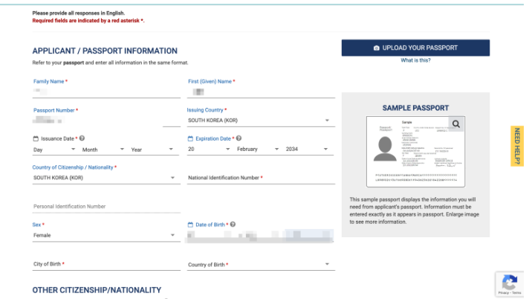Open the Expiration year dropdown showing 2034
529x299 pixels.
click(x=307, y=149)
